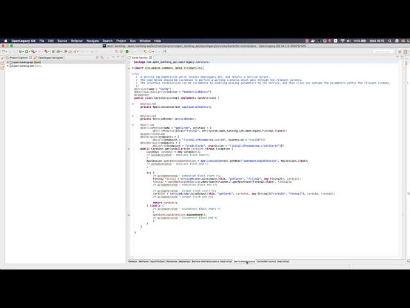Open the Apple menu
The width and height of the screenshot is (410, 308).
(x=6, y=41)
